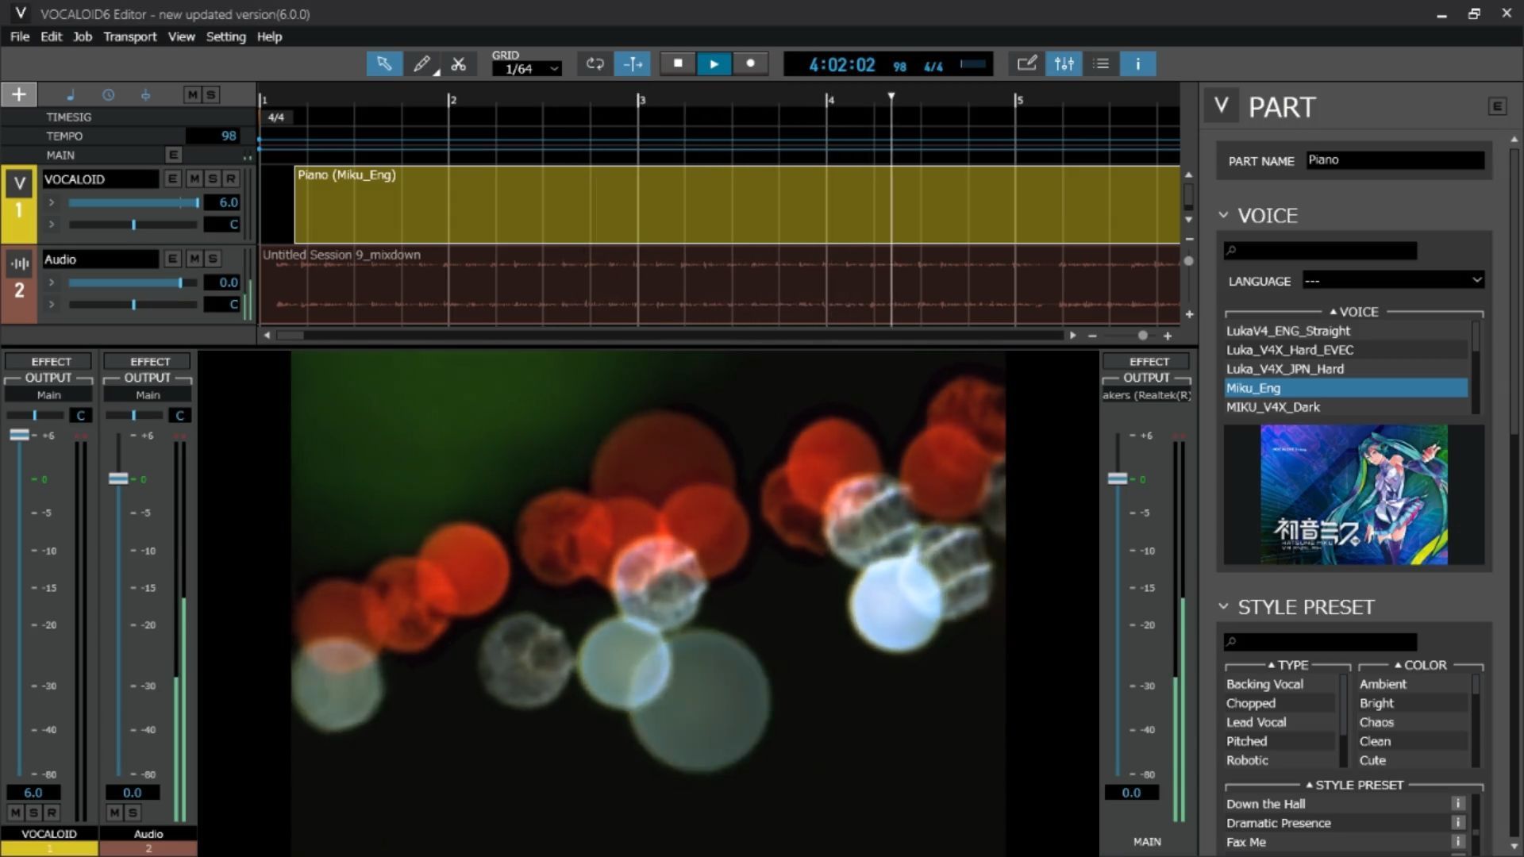
Task: Choose Lead Vocal style type
Action: pyautogui.click(x=1256, y=722)
